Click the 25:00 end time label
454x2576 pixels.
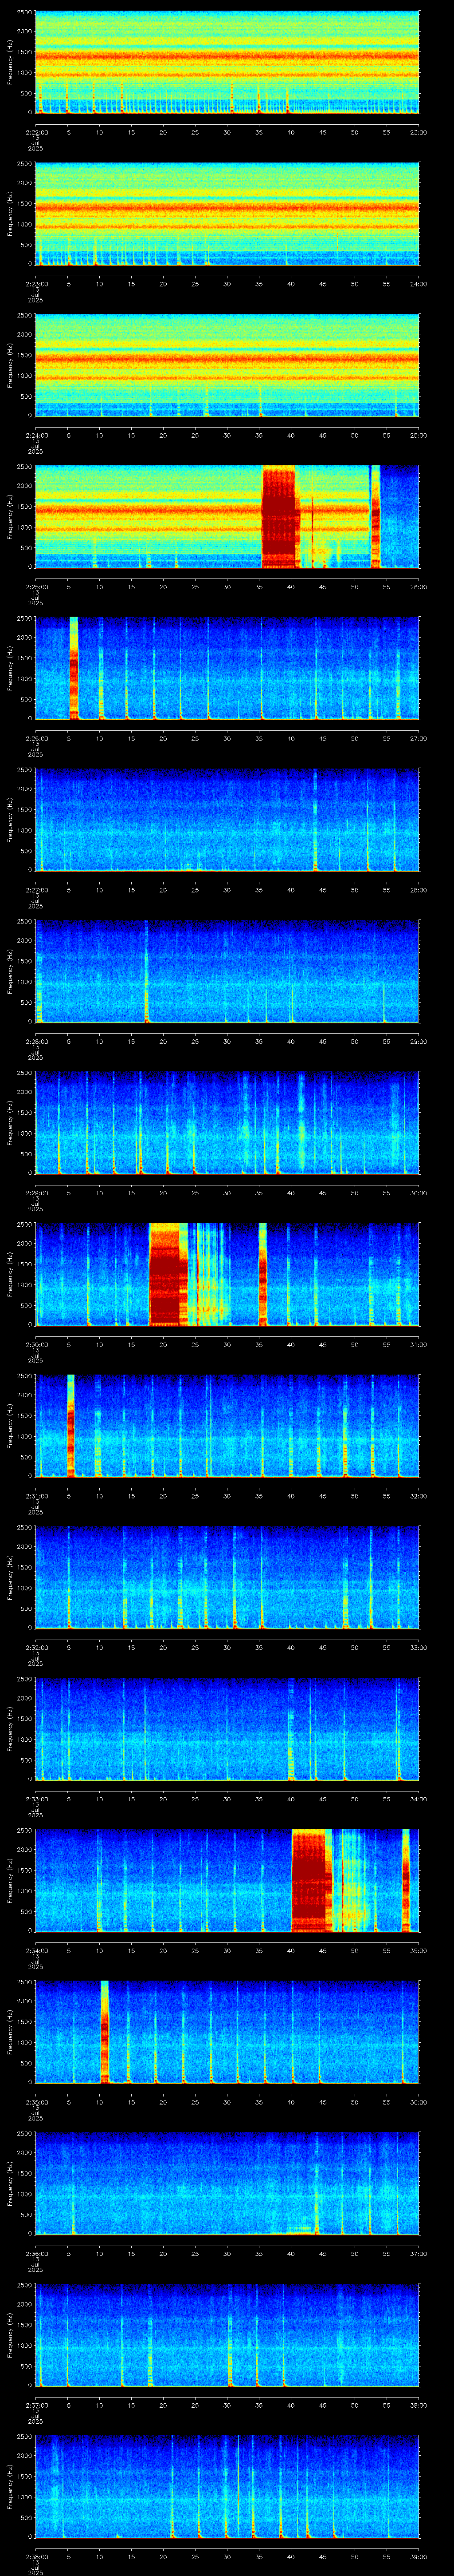tap(418, 435)
